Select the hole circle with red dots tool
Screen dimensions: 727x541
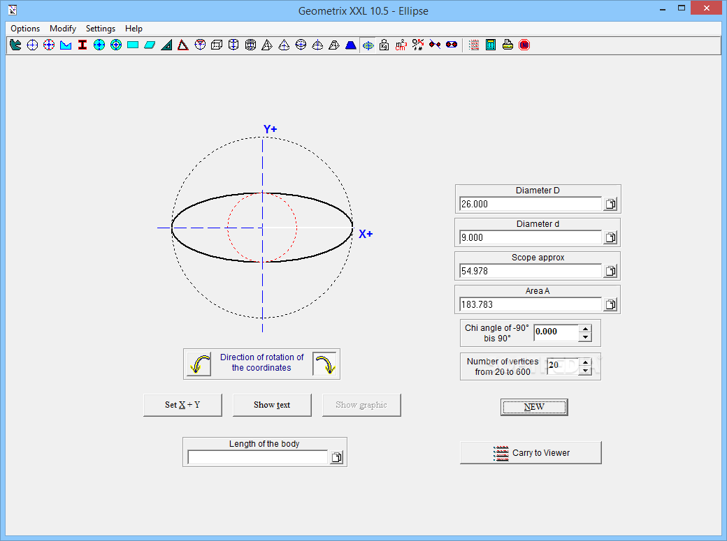point(49,45)
